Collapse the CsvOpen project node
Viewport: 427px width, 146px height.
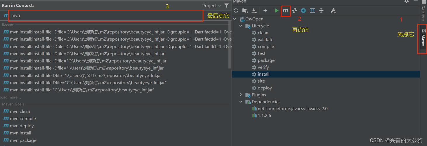235,19
